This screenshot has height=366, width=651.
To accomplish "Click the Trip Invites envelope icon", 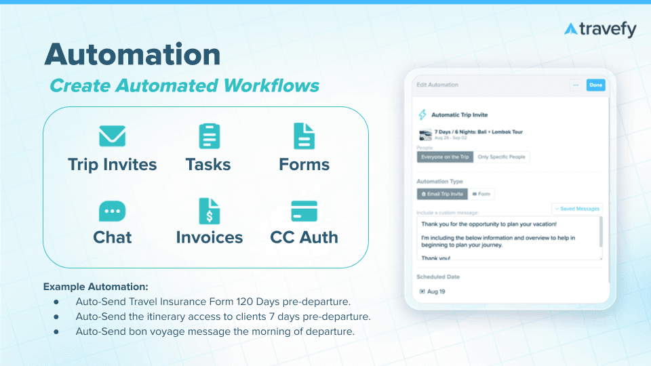I will click(x=112, y=136).
